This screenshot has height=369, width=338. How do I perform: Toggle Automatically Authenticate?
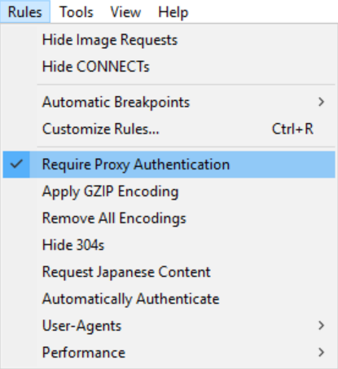click(x=169, y=299)
